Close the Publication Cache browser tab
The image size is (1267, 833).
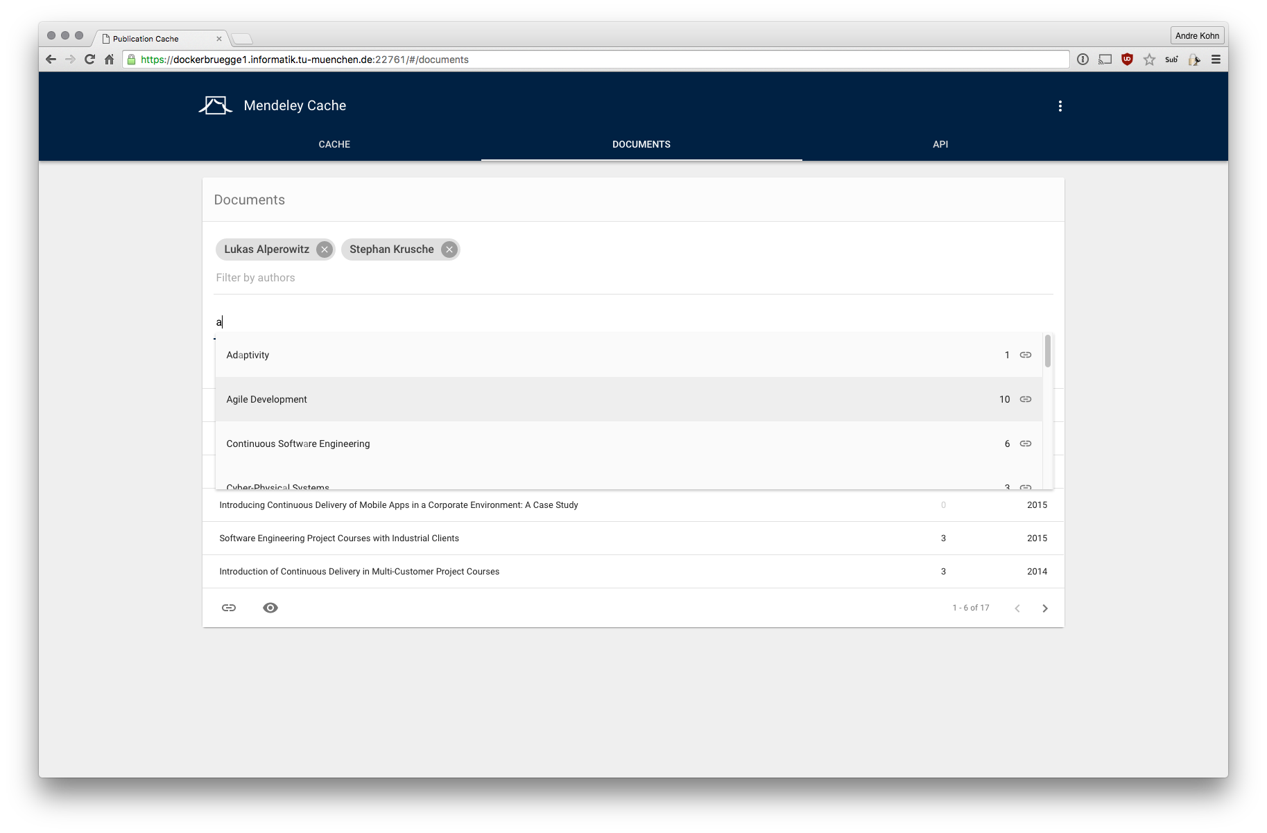[219, 39]
